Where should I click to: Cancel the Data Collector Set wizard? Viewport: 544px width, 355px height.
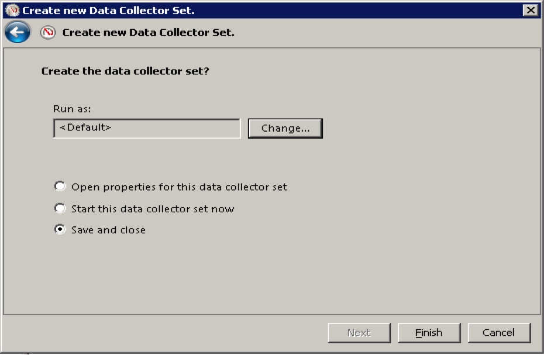(500, 332)
